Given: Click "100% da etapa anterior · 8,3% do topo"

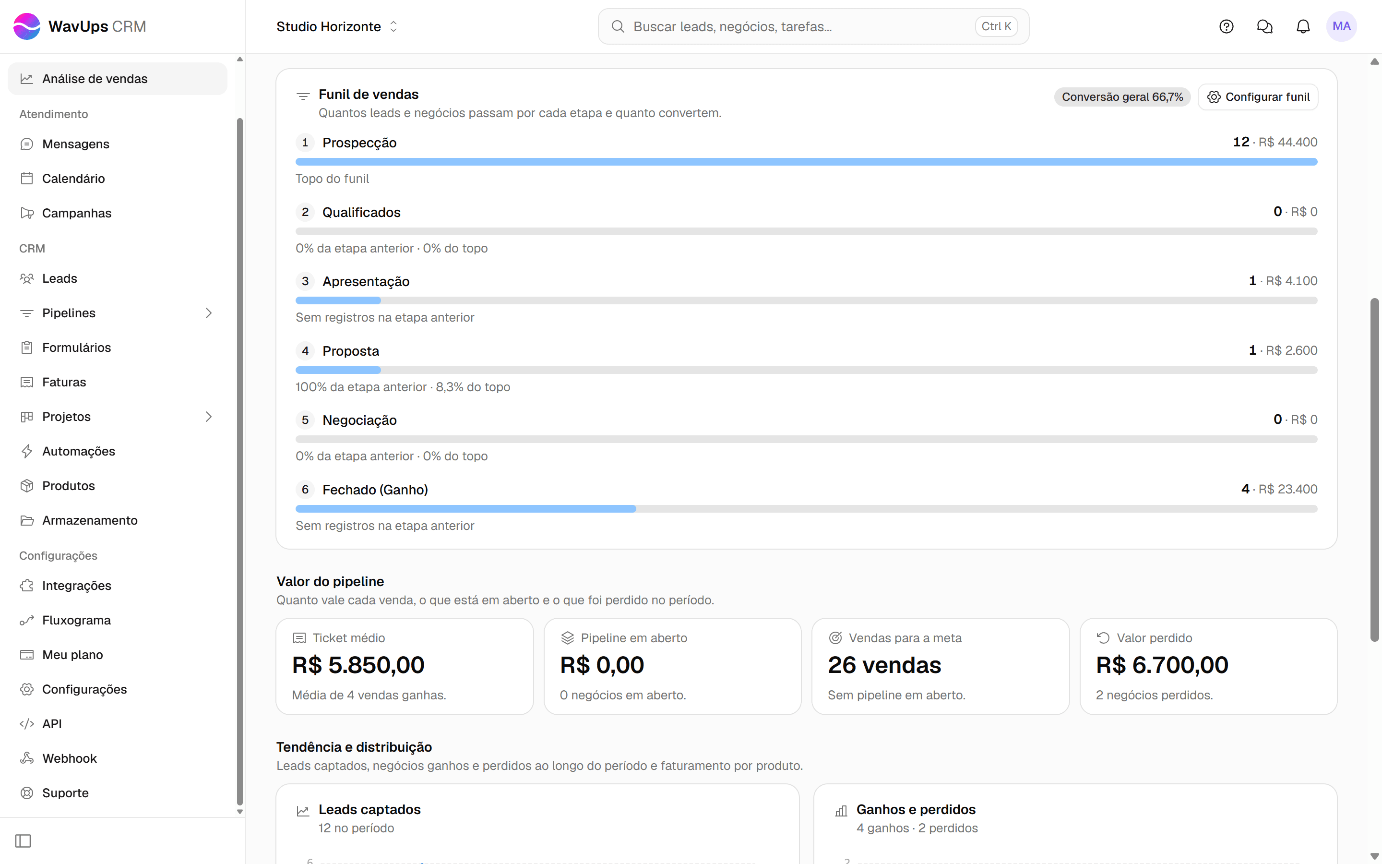Looking at the screenshot, I should click(x=403, y=387).
